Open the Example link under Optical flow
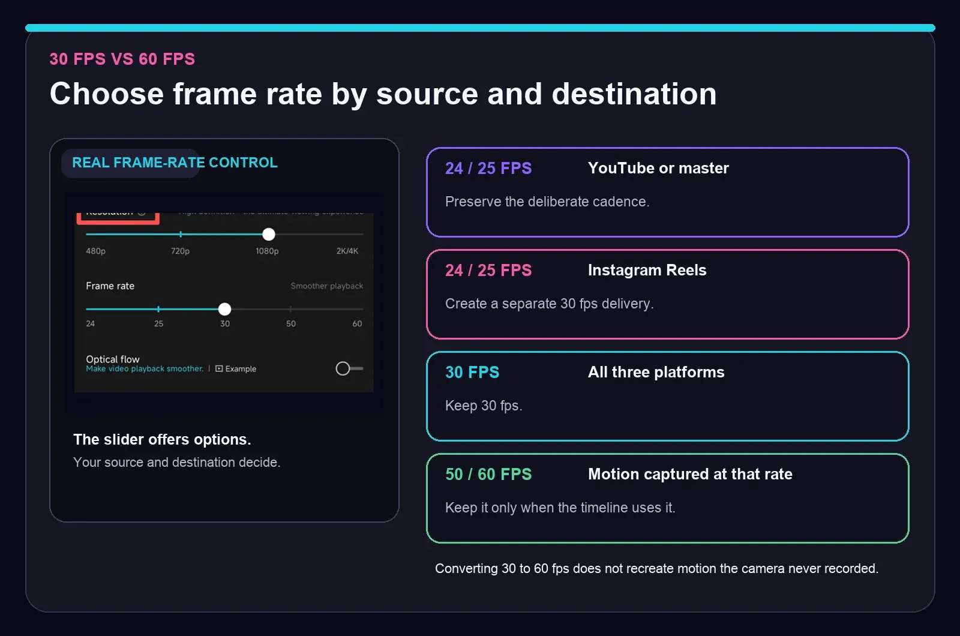Viewport: 960px width, 636px height. tap(236, 369)
